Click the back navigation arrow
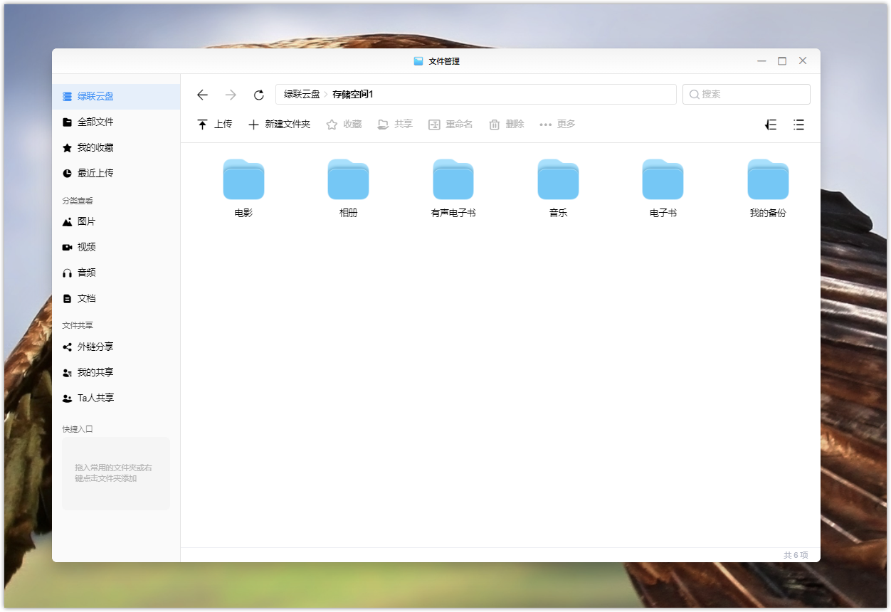891x612 pixels. coord(202,95)
